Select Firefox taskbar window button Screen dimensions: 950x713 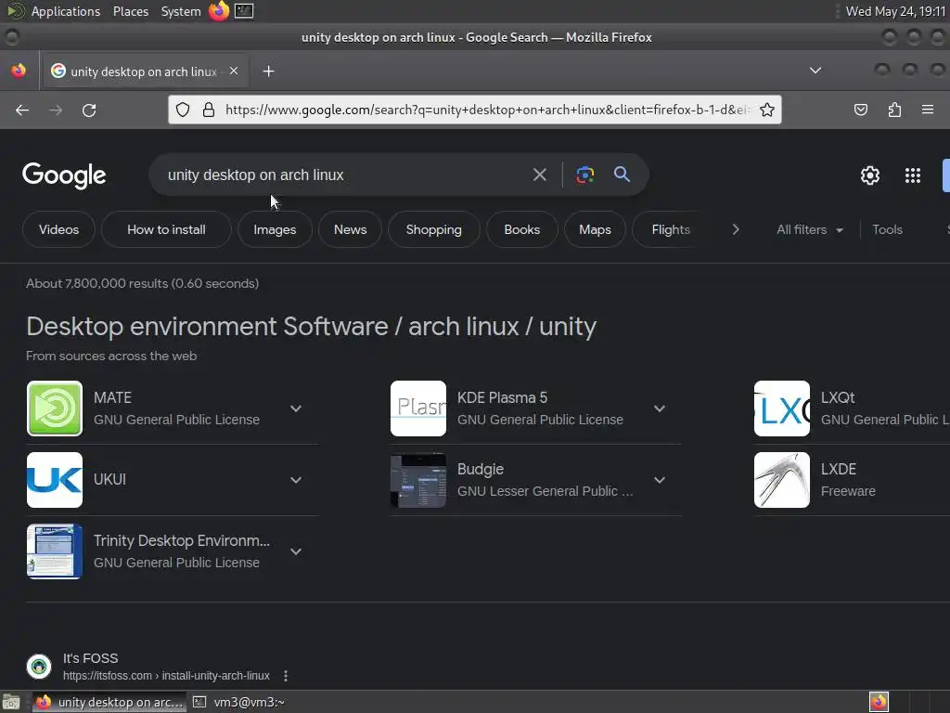tap(109, 702)
